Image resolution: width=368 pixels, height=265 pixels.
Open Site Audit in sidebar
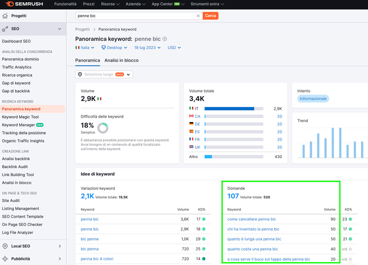click(x=11, y=201)
